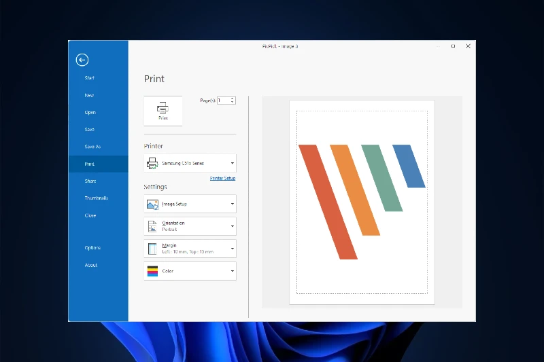Open the Start menu item in sidebar

(x=99, y=78)
